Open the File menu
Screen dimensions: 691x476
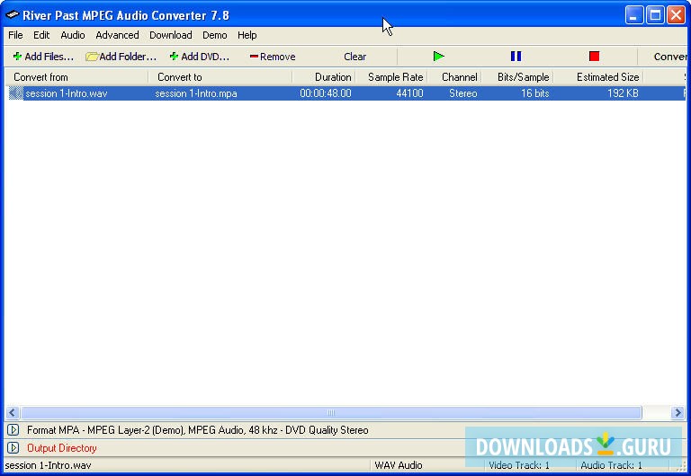15,35
